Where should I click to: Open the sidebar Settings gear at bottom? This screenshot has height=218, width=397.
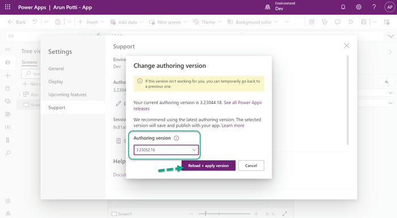(x=8, y=201)
